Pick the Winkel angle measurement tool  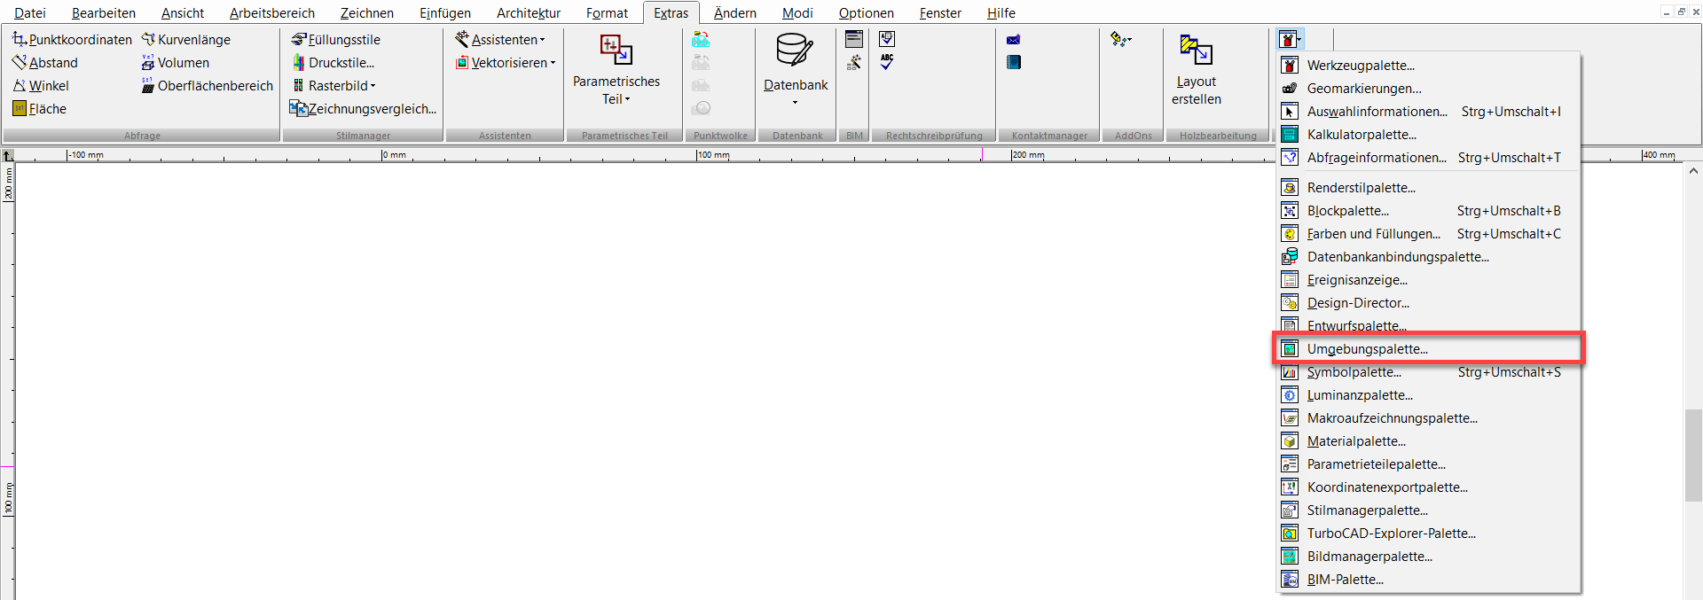coord(41,86)
